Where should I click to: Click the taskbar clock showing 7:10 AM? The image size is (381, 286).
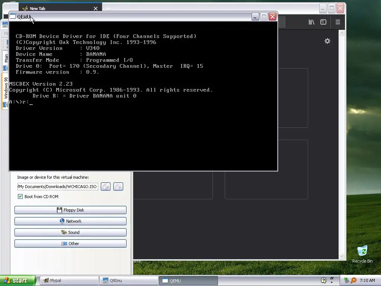(x=367, y=280)
